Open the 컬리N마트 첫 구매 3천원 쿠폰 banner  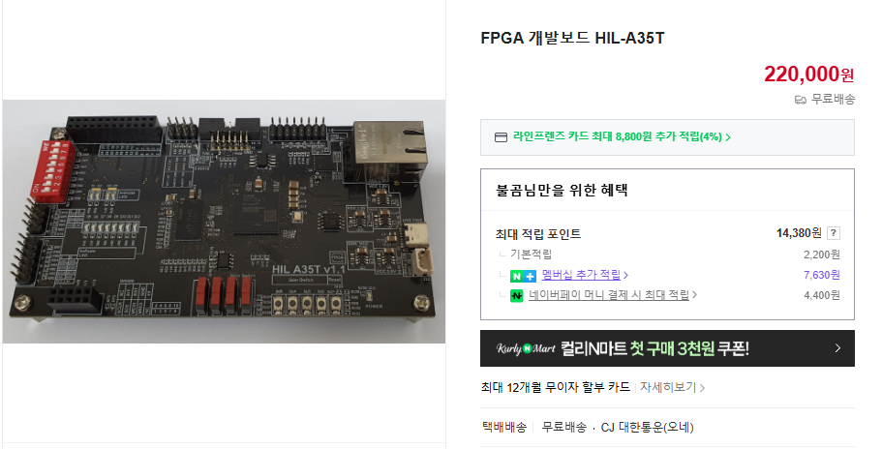[x=667, y=348]
